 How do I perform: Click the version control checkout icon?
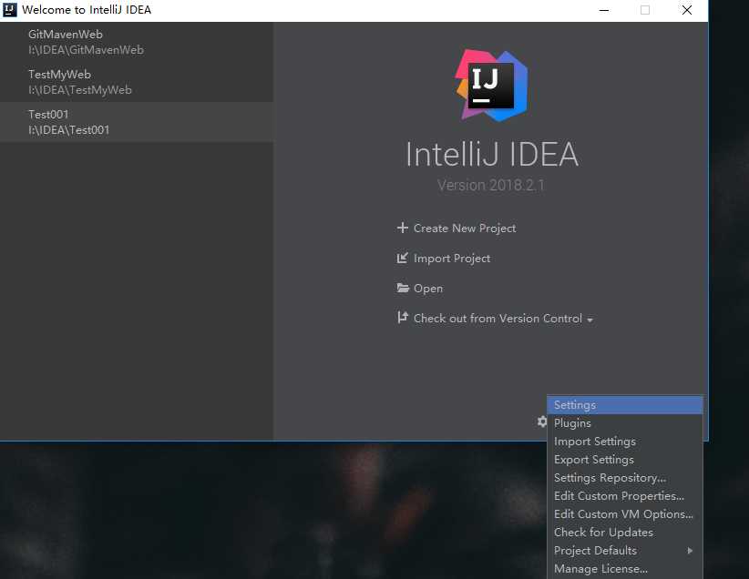pos(402,317)
